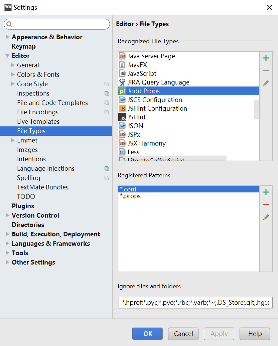This screenshot has height=346, width=278.
Task: Close the Settings dialog
Action: (x=269, y=7)
